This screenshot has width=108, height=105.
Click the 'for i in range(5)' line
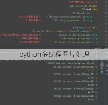pyautogui.click(x=85, y=28)
